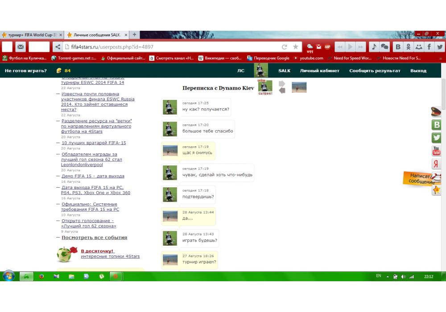
Task: Click the YouTube icon in the right sidebar
Action: pos(437,151)
